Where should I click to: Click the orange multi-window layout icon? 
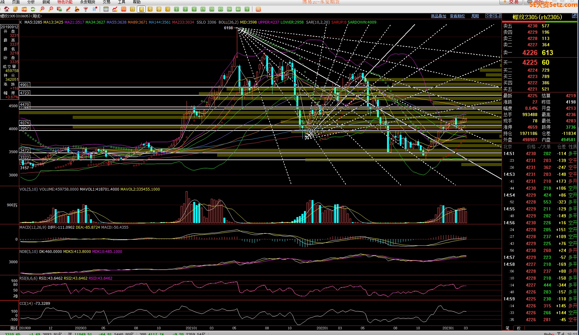pos(258,9)
